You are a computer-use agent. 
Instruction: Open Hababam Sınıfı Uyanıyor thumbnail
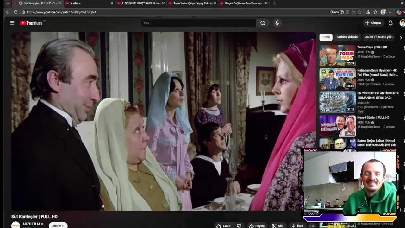click(337, 79)
